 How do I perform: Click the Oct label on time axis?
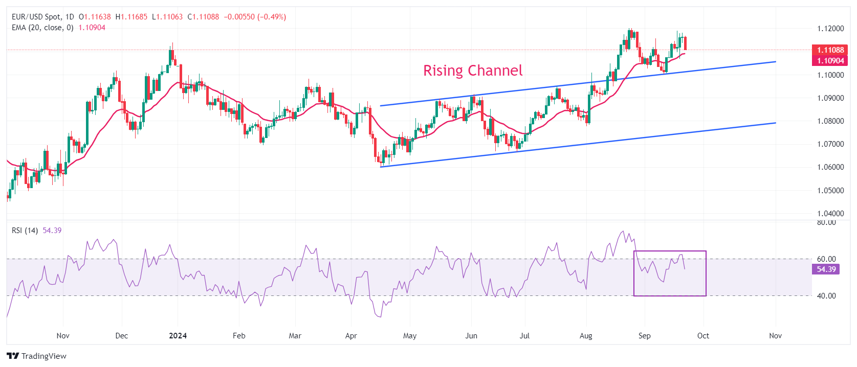pos(703,336)
